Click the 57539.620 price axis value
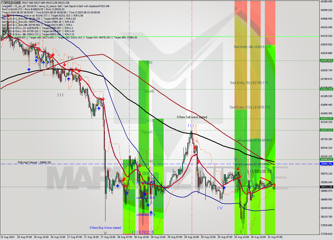 click(x=326, y=234)
